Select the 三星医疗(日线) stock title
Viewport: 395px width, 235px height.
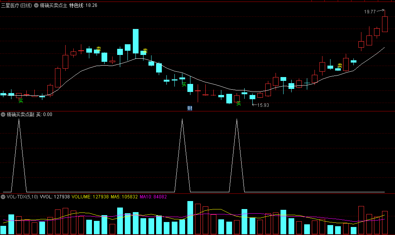[x=16, y=5]
